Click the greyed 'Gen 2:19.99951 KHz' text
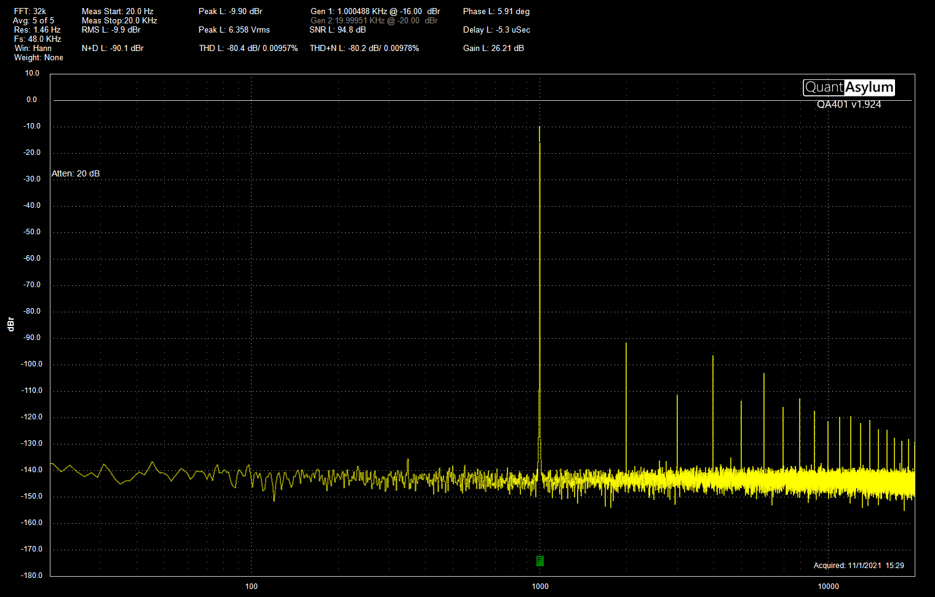 pos(348,20)
